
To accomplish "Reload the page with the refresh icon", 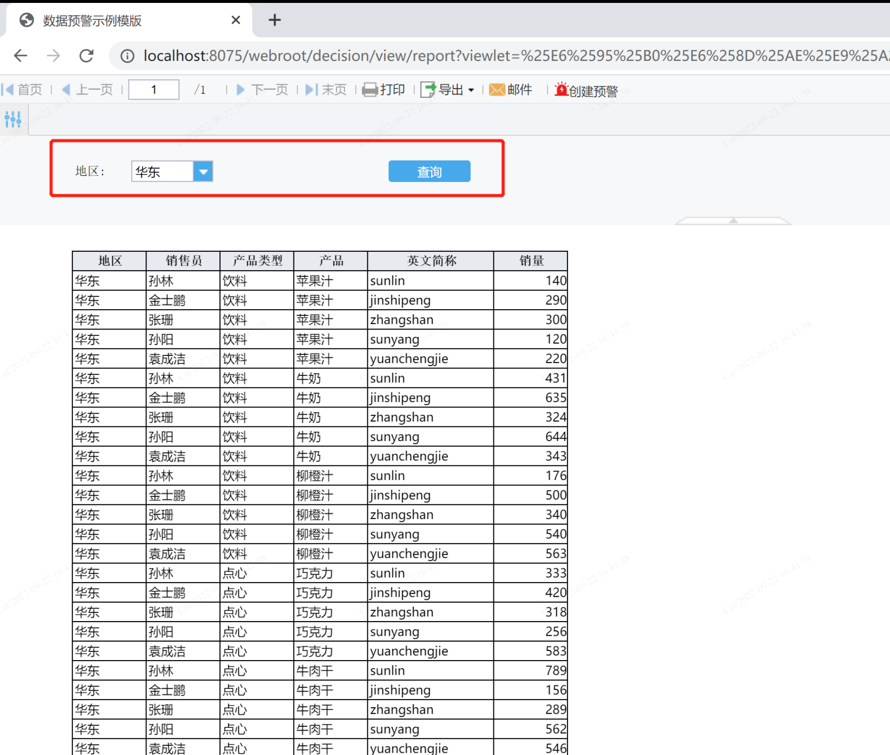I will point(86,56).
